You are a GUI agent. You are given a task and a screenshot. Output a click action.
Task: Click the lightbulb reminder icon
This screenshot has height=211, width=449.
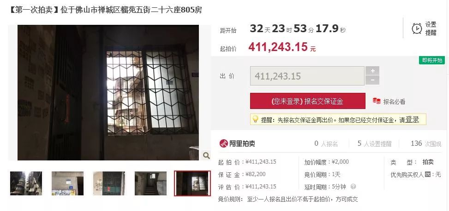pyautogui.click(x=255, y=119)
